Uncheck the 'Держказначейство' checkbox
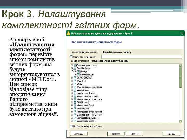The width and height of the screenshot is (187, 140). click(x=75, y=93)
